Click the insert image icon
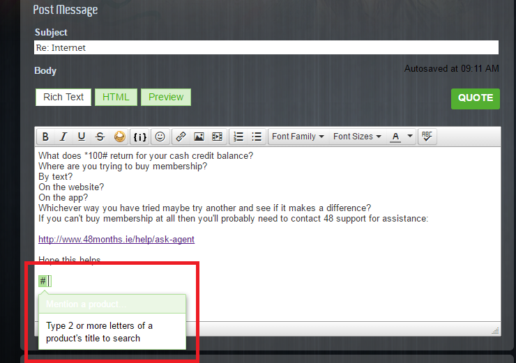Image resolution: width=516 pixels, height=363 pixels. point(199,137)
